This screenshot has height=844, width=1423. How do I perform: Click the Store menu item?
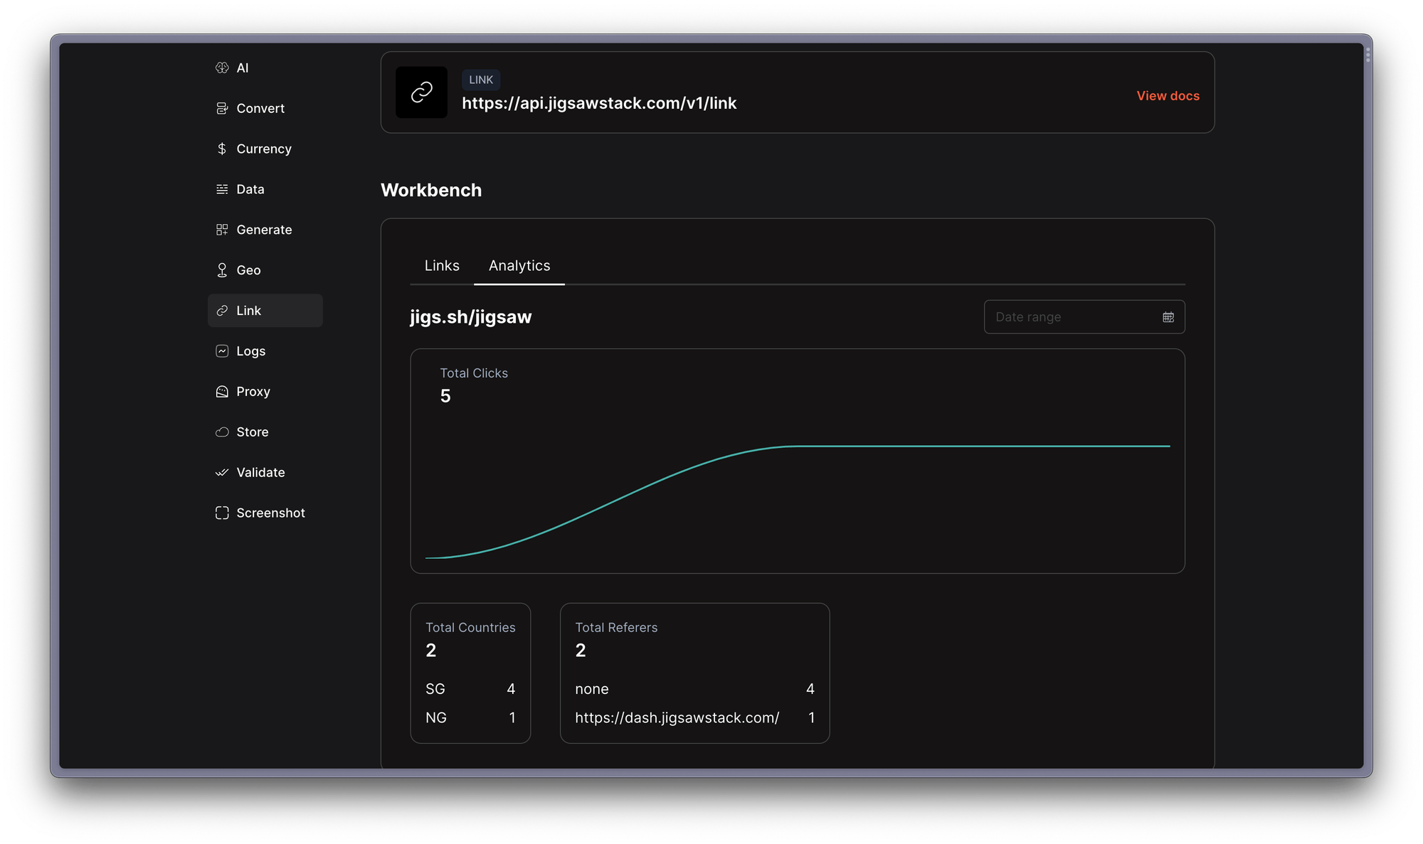(251, 431)
